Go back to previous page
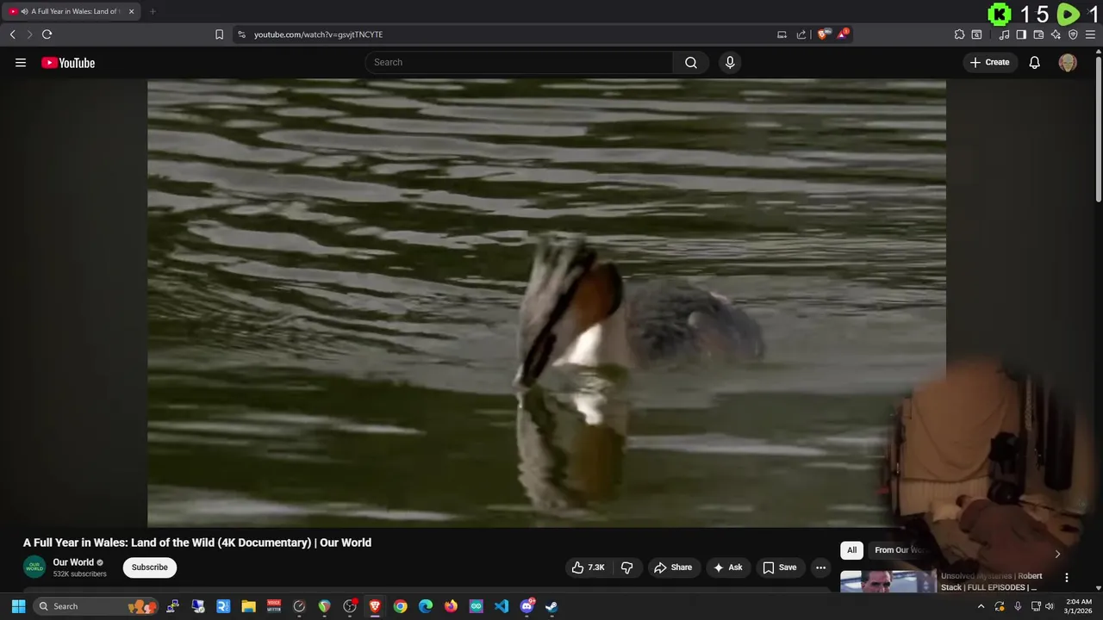The image size is (1103, 620). tap(12, 34)
